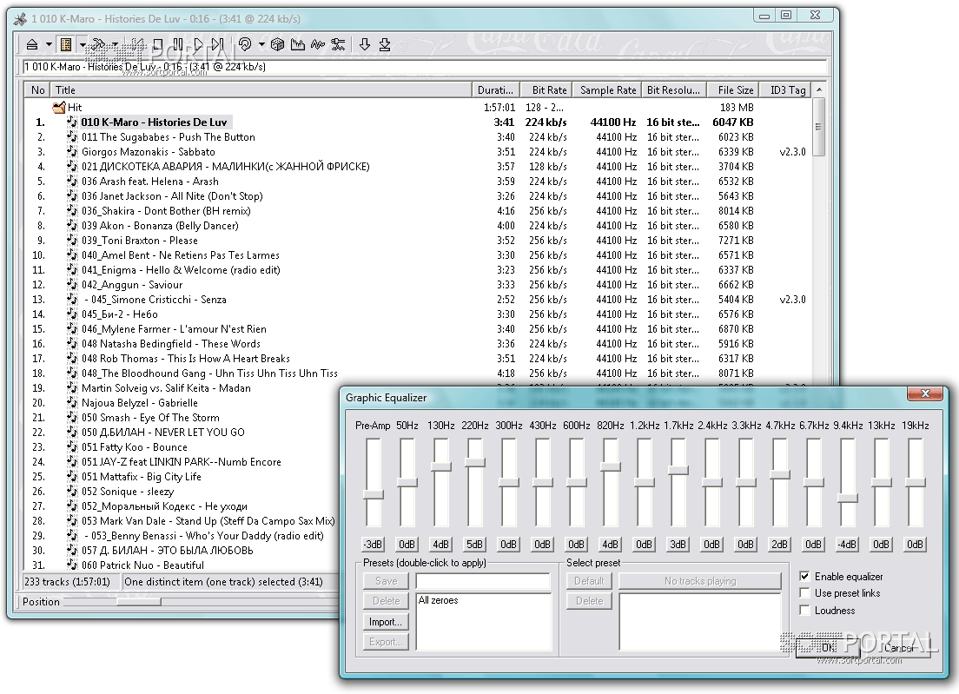Sort playlist by Bit Rate column header
959x694 pixels.
click(x=549, y=89)
